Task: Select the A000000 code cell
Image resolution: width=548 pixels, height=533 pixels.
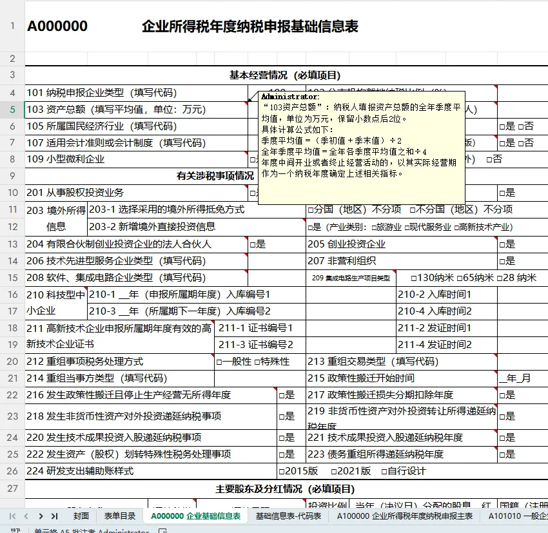Action: [x=57, y=26]
